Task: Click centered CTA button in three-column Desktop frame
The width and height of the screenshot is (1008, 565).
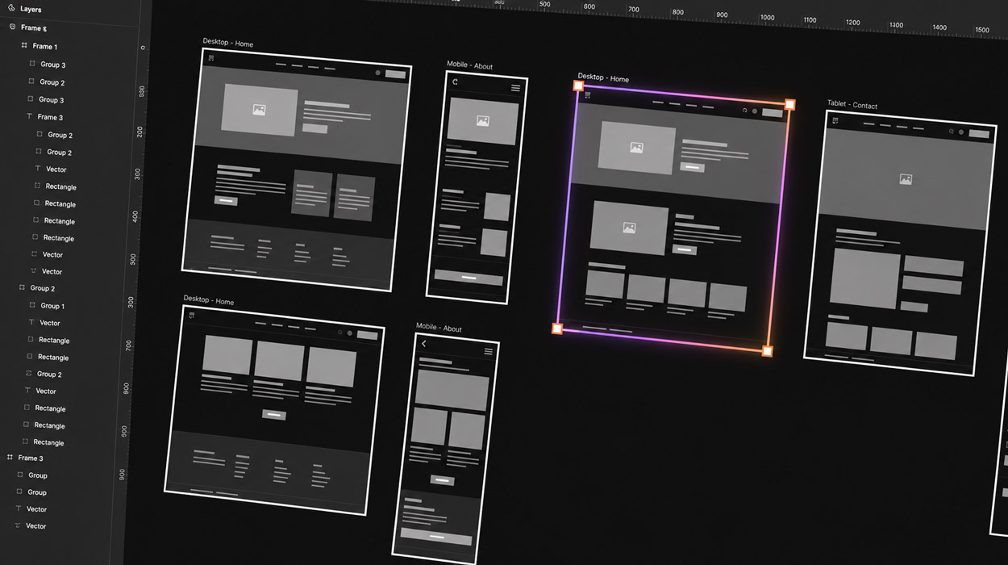Action: point(273,415)
